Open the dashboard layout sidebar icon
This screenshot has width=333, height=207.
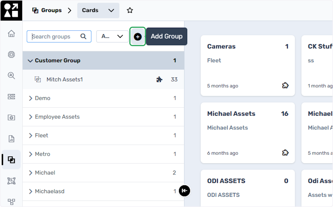click(11, 97)
